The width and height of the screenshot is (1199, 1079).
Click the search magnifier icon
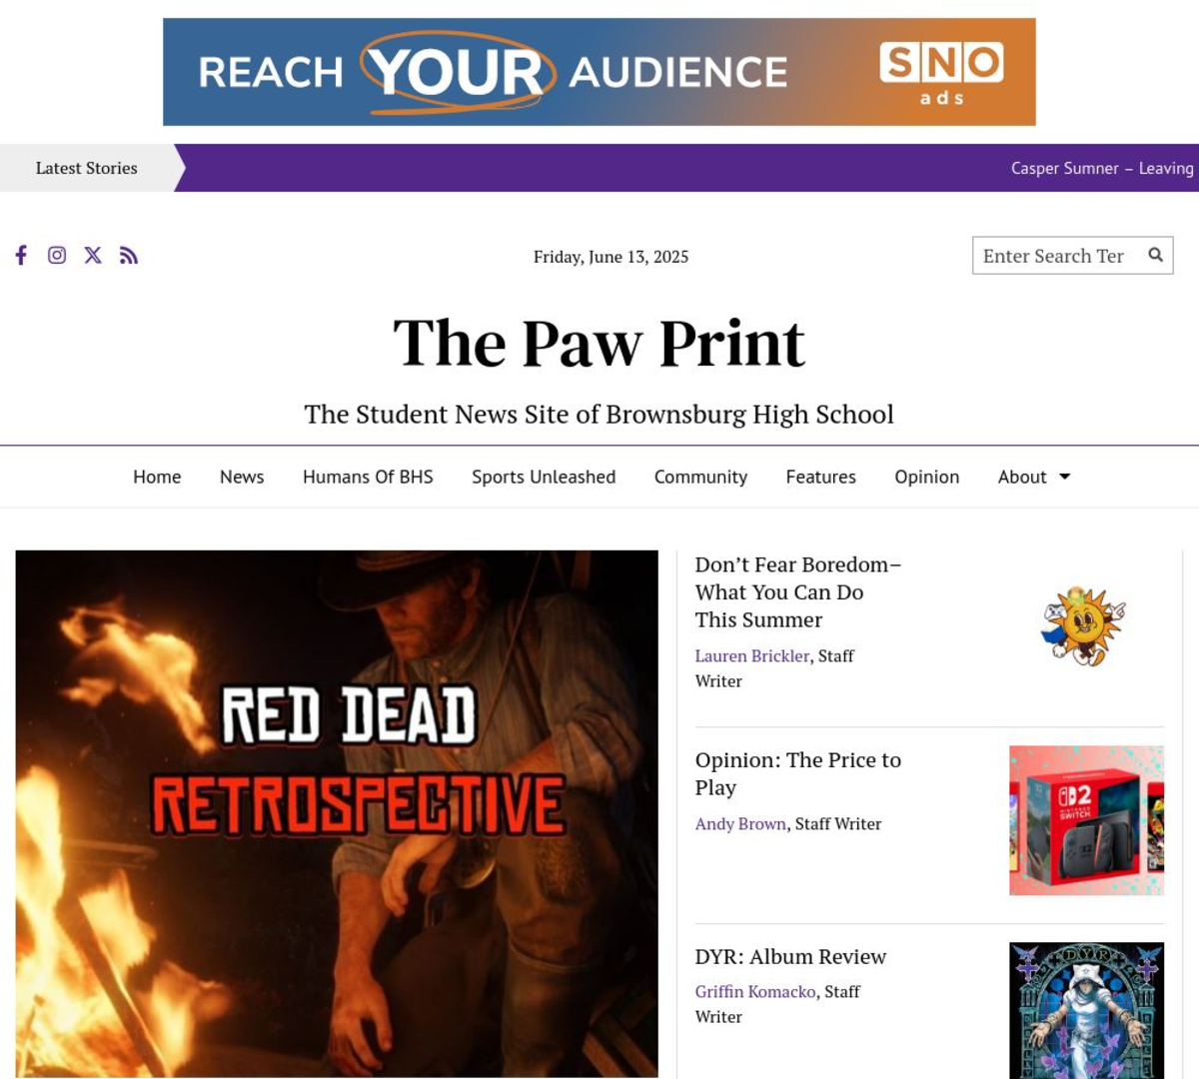(x=1155, y=255)
